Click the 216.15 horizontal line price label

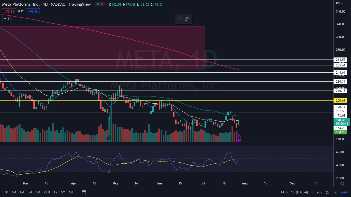340,91
